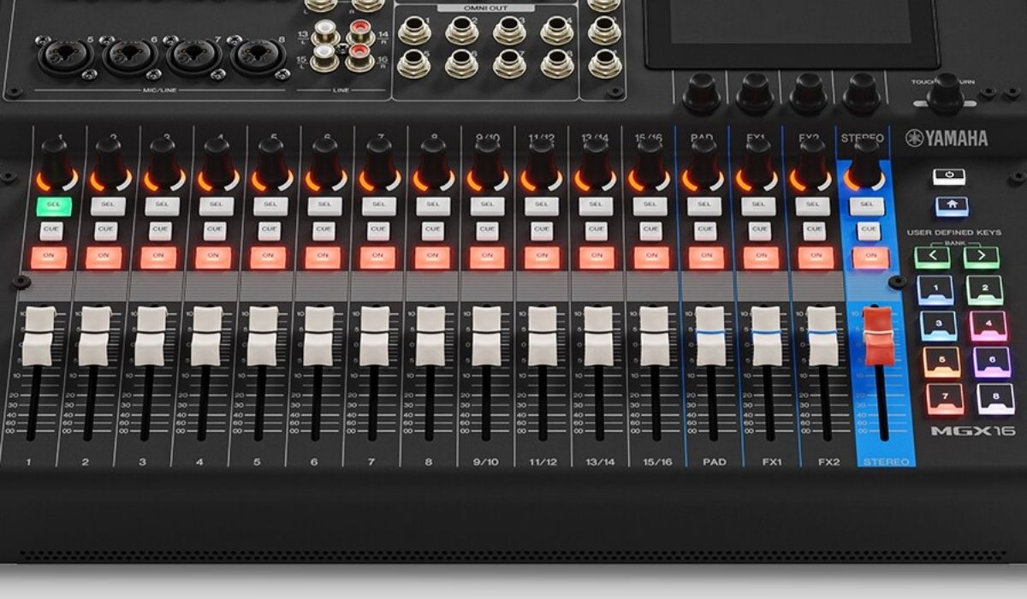Screen dimensions: 1027x599
Task: Click the STEREO label below master fader
Action: 886,462
